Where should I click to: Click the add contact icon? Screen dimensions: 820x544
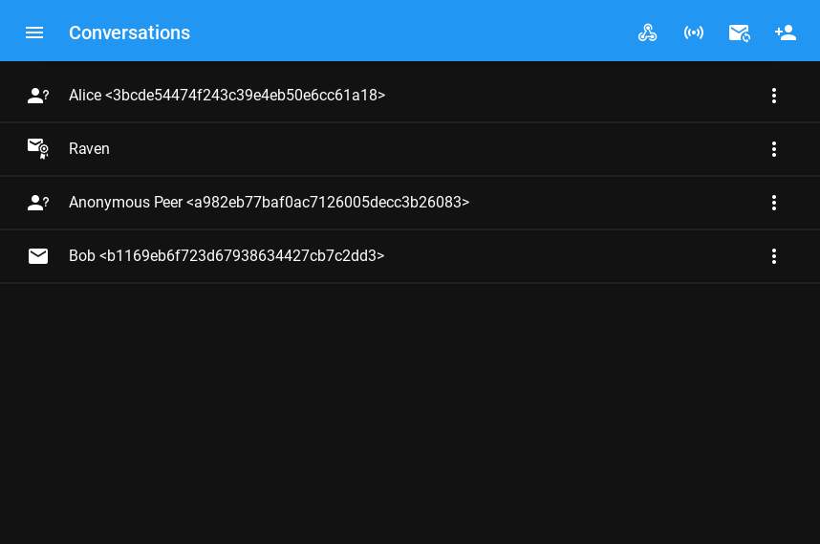[x=786, y=33]
